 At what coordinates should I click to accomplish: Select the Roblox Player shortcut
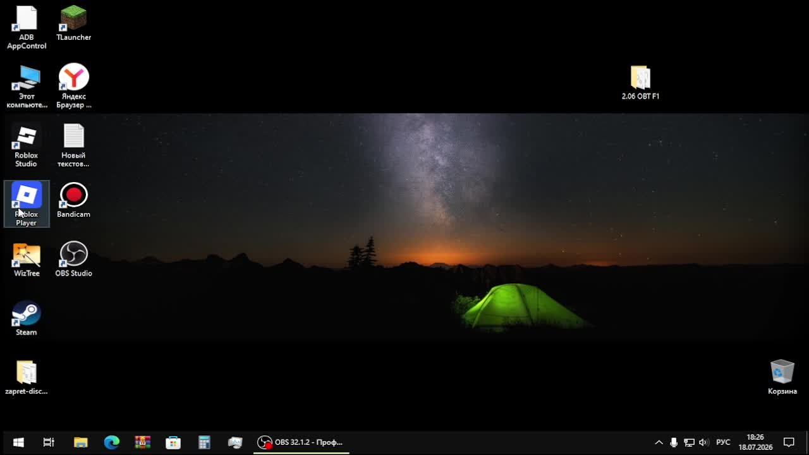pyautogui.click(x=27, y=203)
